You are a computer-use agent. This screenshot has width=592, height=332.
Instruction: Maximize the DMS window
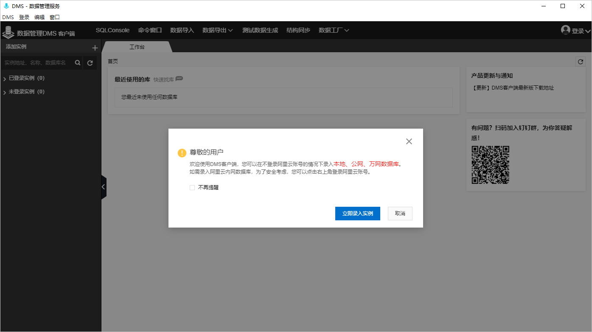(x=563, y=6)
